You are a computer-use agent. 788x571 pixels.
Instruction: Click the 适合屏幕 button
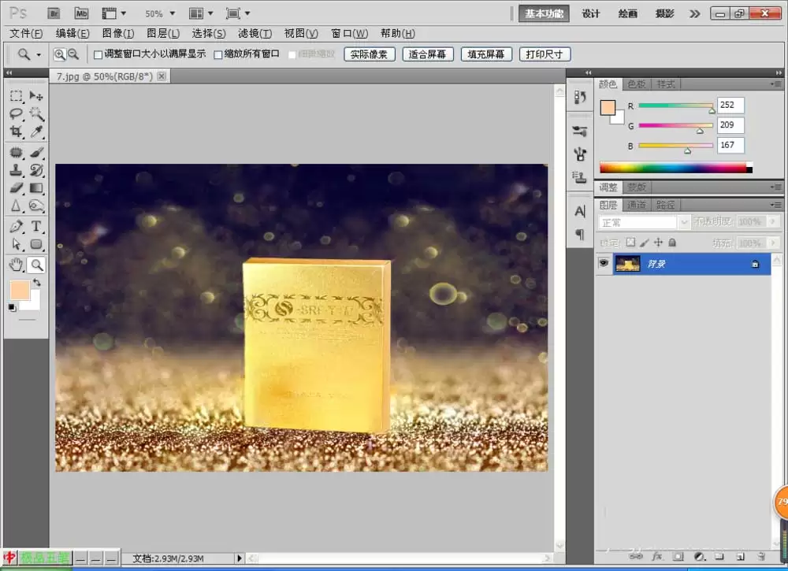[x=428, y=54]
